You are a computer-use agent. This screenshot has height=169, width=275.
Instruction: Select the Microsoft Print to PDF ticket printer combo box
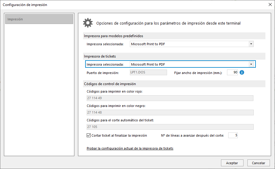tap(192, 64)
